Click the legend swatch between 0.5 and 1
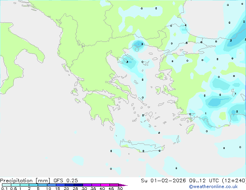This screenshot has height=190, width=246. click(16, 185)
